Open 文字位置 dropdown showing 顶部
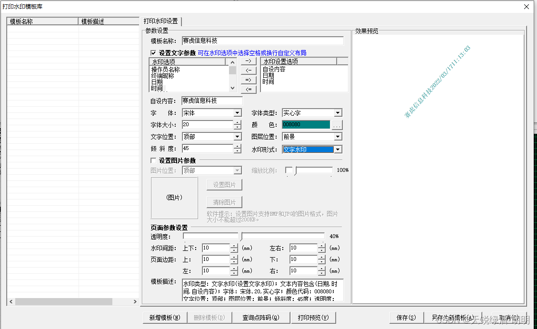Image resolution: width=537 pixels, height=329 pixels. click(x=238, y=137)
